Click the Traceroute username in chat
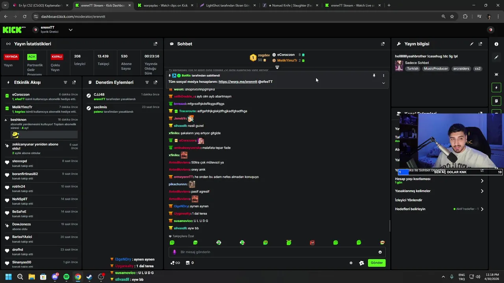Screen dimensions: 504x283 tap(188, 111)
